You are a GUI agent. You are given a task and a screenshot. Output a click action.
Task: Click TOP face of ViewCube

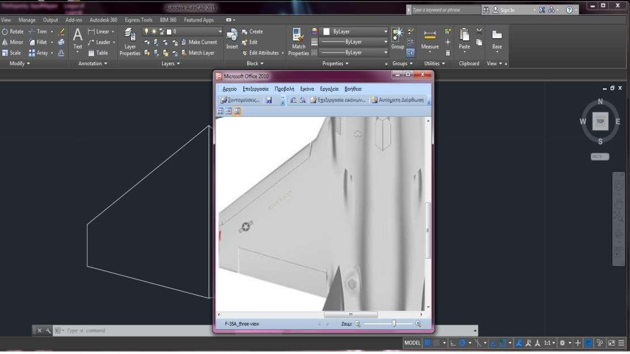601,121
